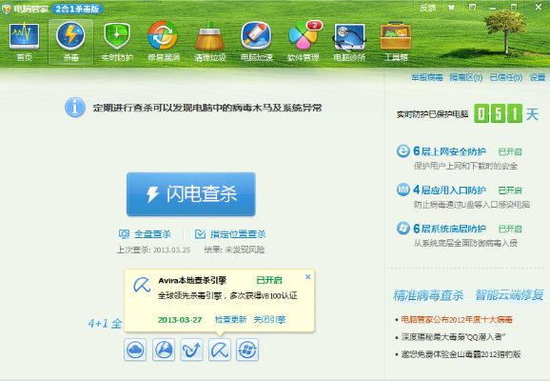Open 修复漏洞 repair icon
This screenshot has width=550, height=381.
coord(163,36)
